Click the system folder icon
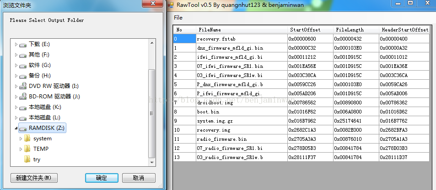Image resolution: width=436 pixels, height=190 pixels. [x=27, y=139]
